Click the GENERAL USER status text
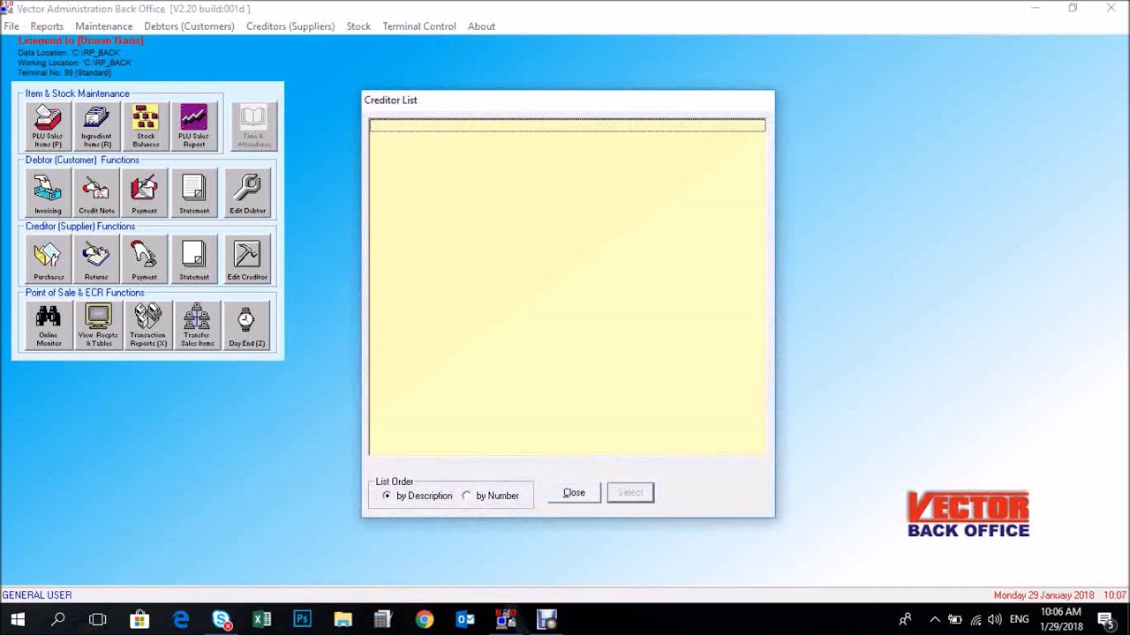The width and height of the screenshot is (1130, 635). click(x=37, y=595)
